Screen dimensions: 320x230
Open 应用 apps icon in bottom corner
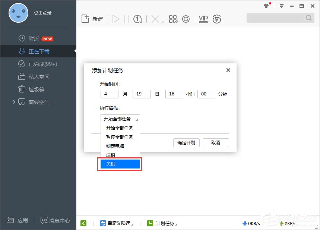18,220
